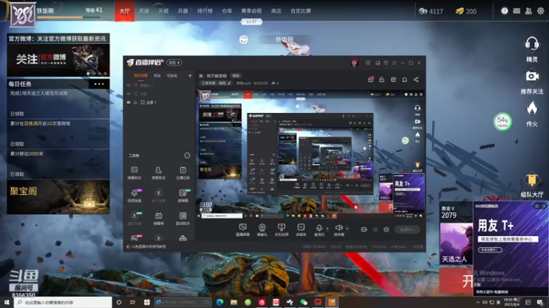Click the 关注官方微博 banner
This screenshot has height=308, width=549.
(x=58, y=60)
